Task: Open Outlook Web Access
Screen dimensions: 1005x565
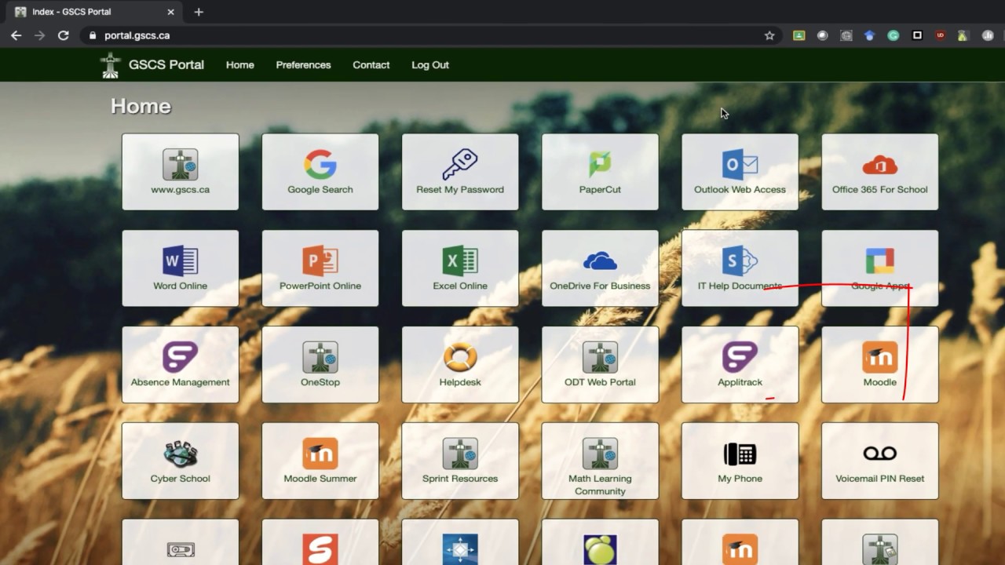Action: click(740, 172)
